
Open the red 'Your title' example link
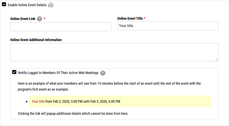point(38,101)
